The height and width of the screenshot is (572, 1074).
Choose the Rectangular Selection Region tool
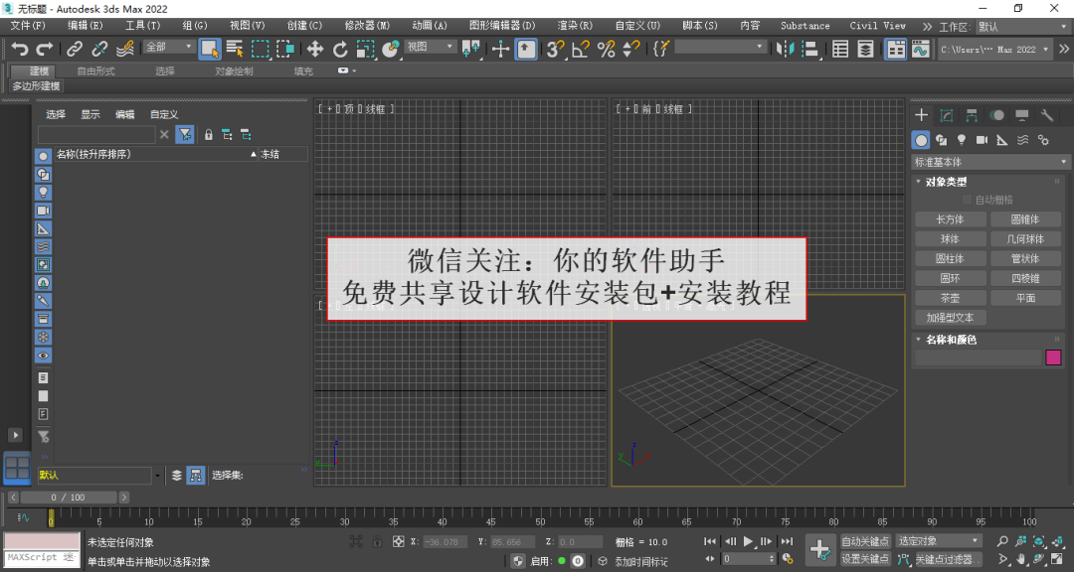pos(261,49)
